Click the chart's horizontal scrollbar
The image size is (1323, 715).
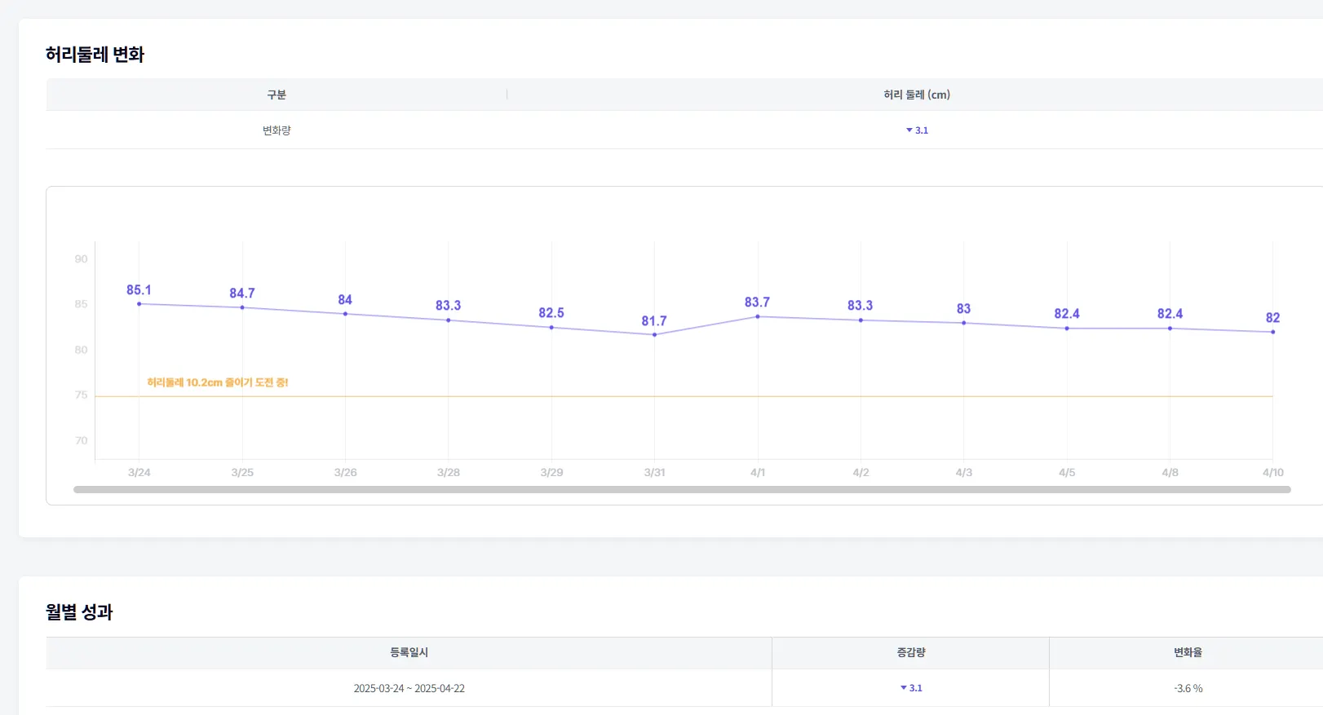tap(682, 490)
